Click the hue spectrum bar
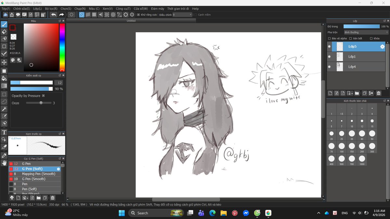The height and width of the screenshot is (219, 390). pos(62,47)
